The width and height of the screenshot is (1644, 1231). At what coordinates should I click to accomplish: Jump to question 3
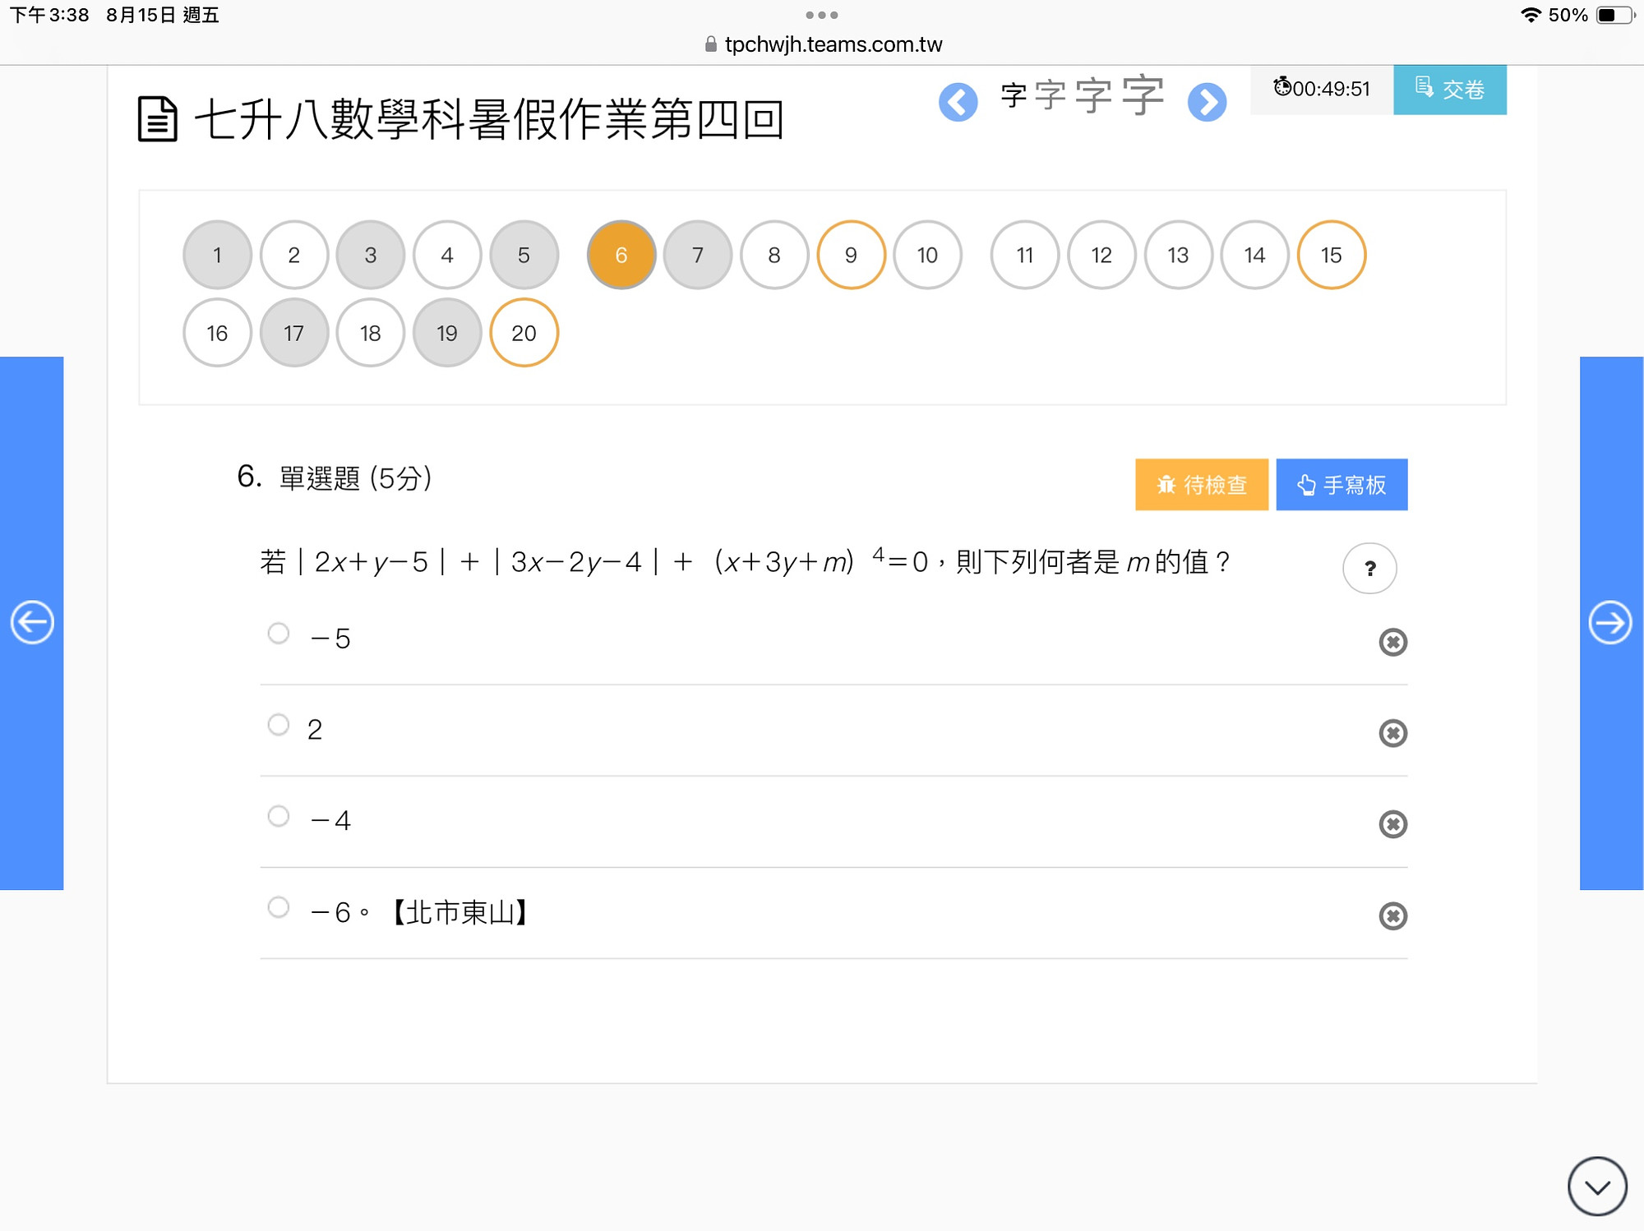pos(371,255)
